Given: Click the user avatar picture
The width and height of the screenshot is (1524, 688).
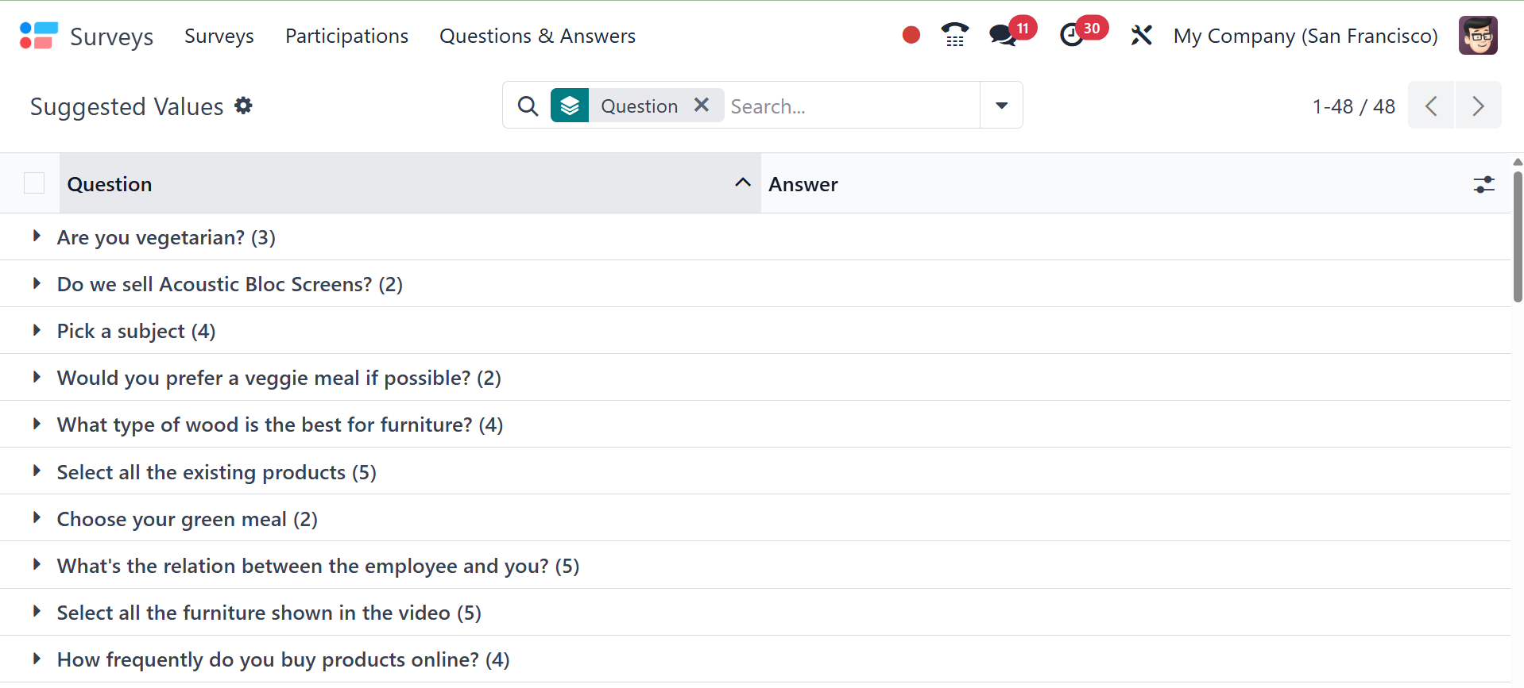Looking at the screenshot, I should point(1477,35).
